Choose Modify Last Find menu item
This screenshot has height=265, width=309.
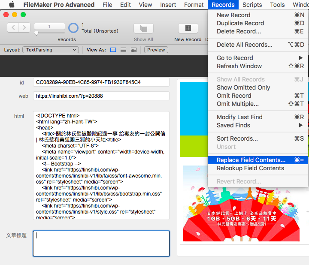(258, 117)
